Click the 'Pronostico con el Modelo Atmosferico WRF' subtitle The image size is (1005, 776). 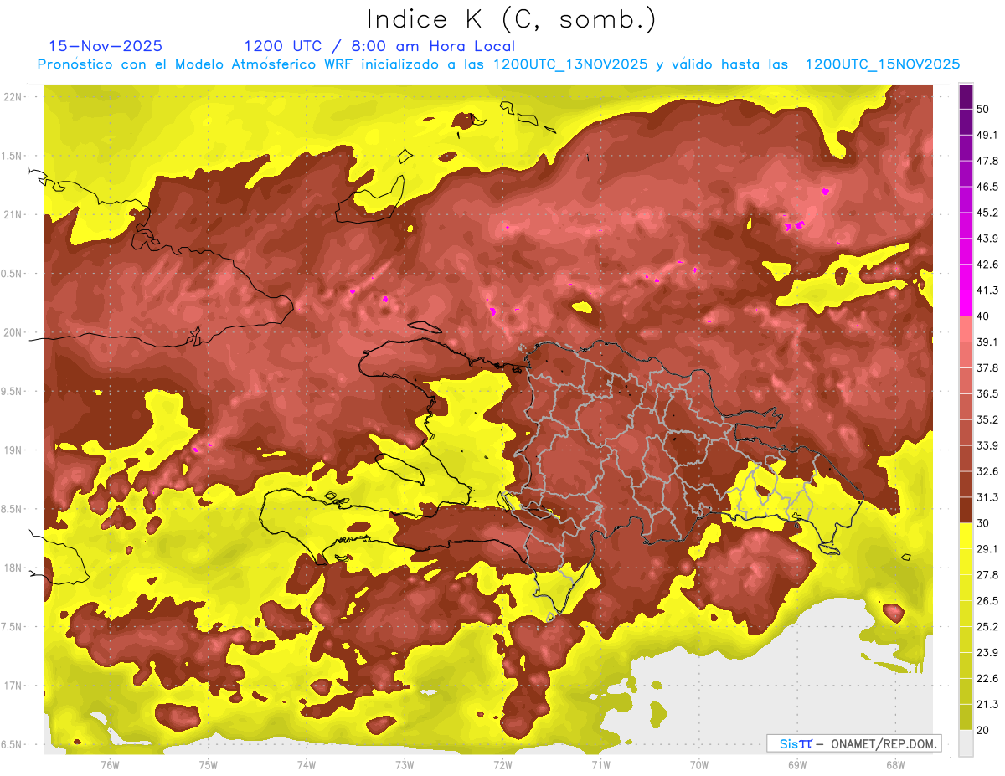pyautogui.click(x=196, y=64)
